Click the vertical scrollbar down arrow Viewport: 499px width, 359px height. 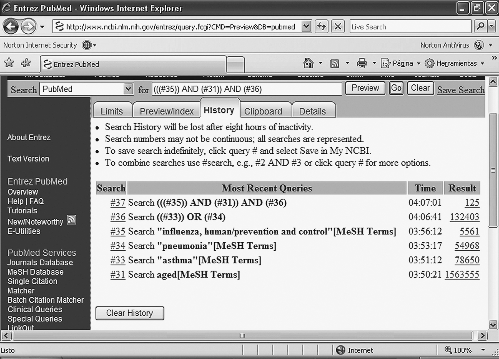click(493, 325)
